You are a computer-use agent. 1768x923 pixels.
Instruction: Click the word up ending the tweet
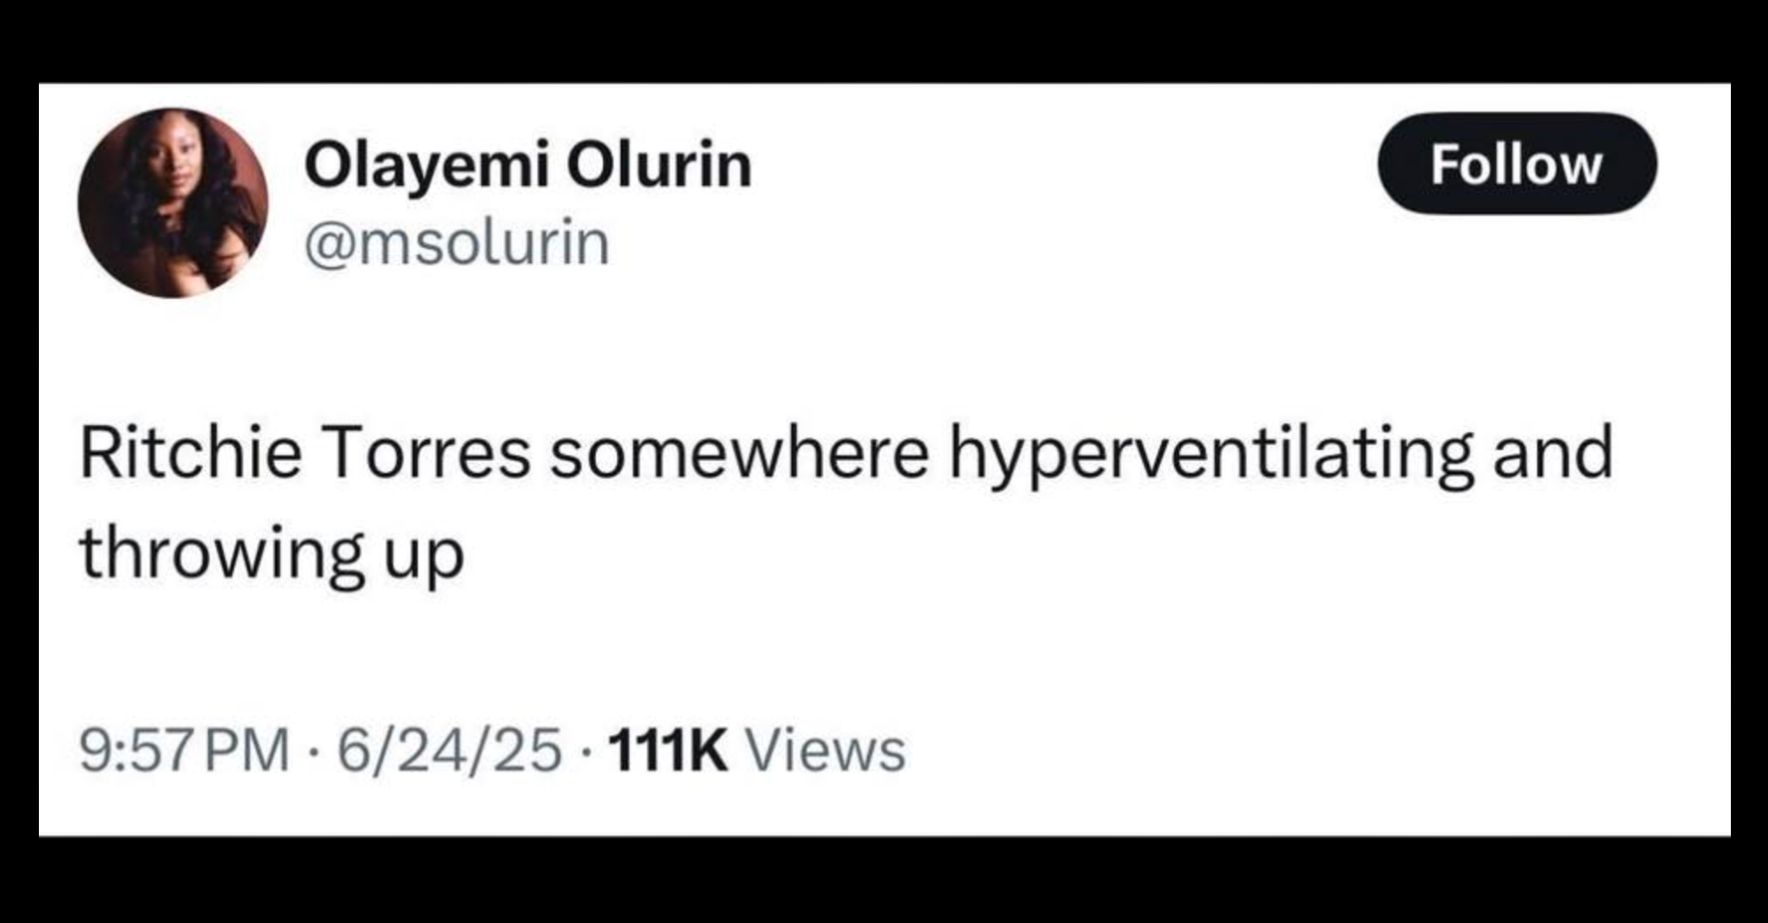tap(423, 555)
